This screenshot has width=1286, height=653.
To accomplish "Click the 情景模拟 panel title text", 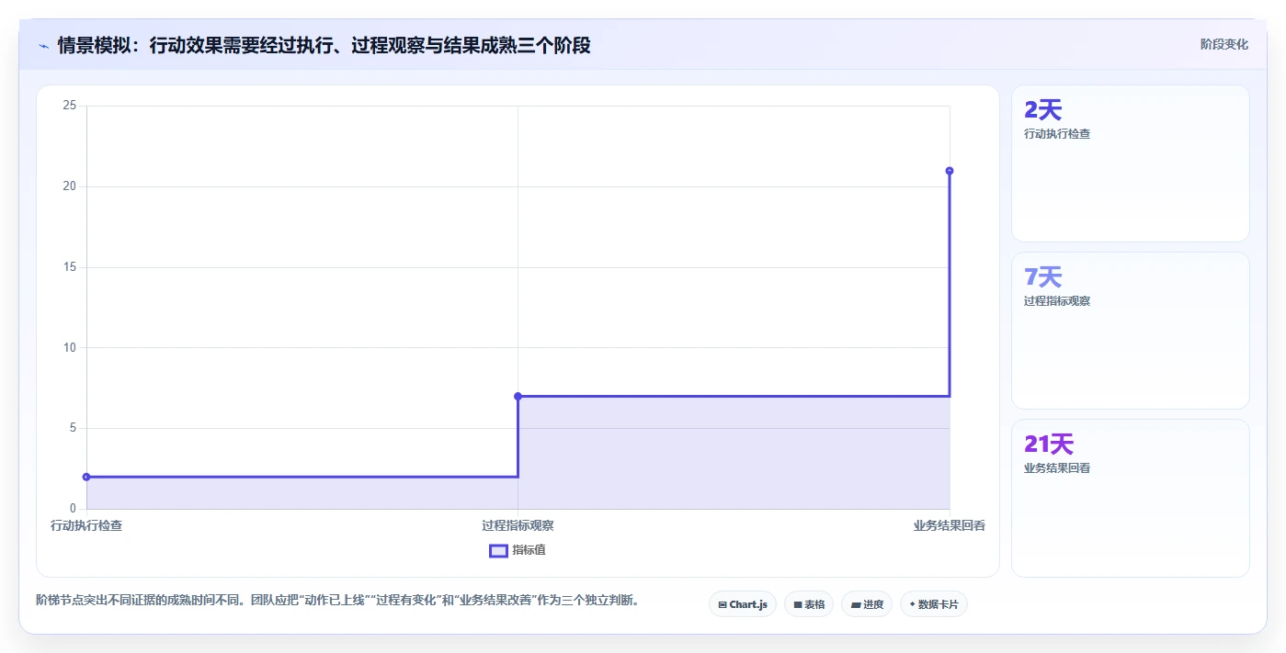I will (x=324, y=45).
